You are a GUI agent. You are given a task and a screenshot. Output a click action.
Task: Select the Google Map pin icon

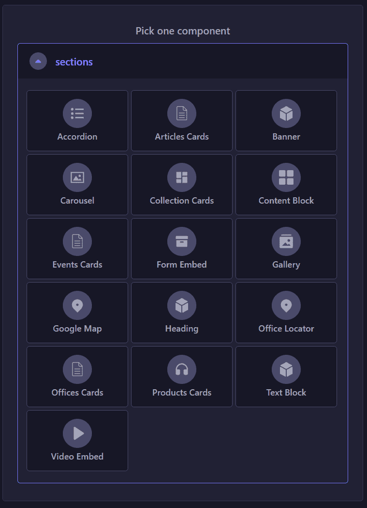pos(77,305)
